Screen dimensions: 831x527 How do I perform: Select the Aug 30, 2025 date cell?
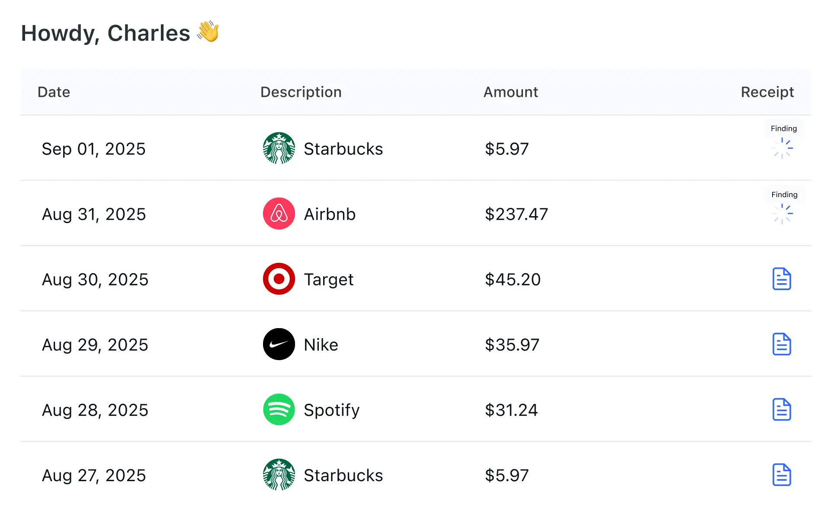pos(95,280)
